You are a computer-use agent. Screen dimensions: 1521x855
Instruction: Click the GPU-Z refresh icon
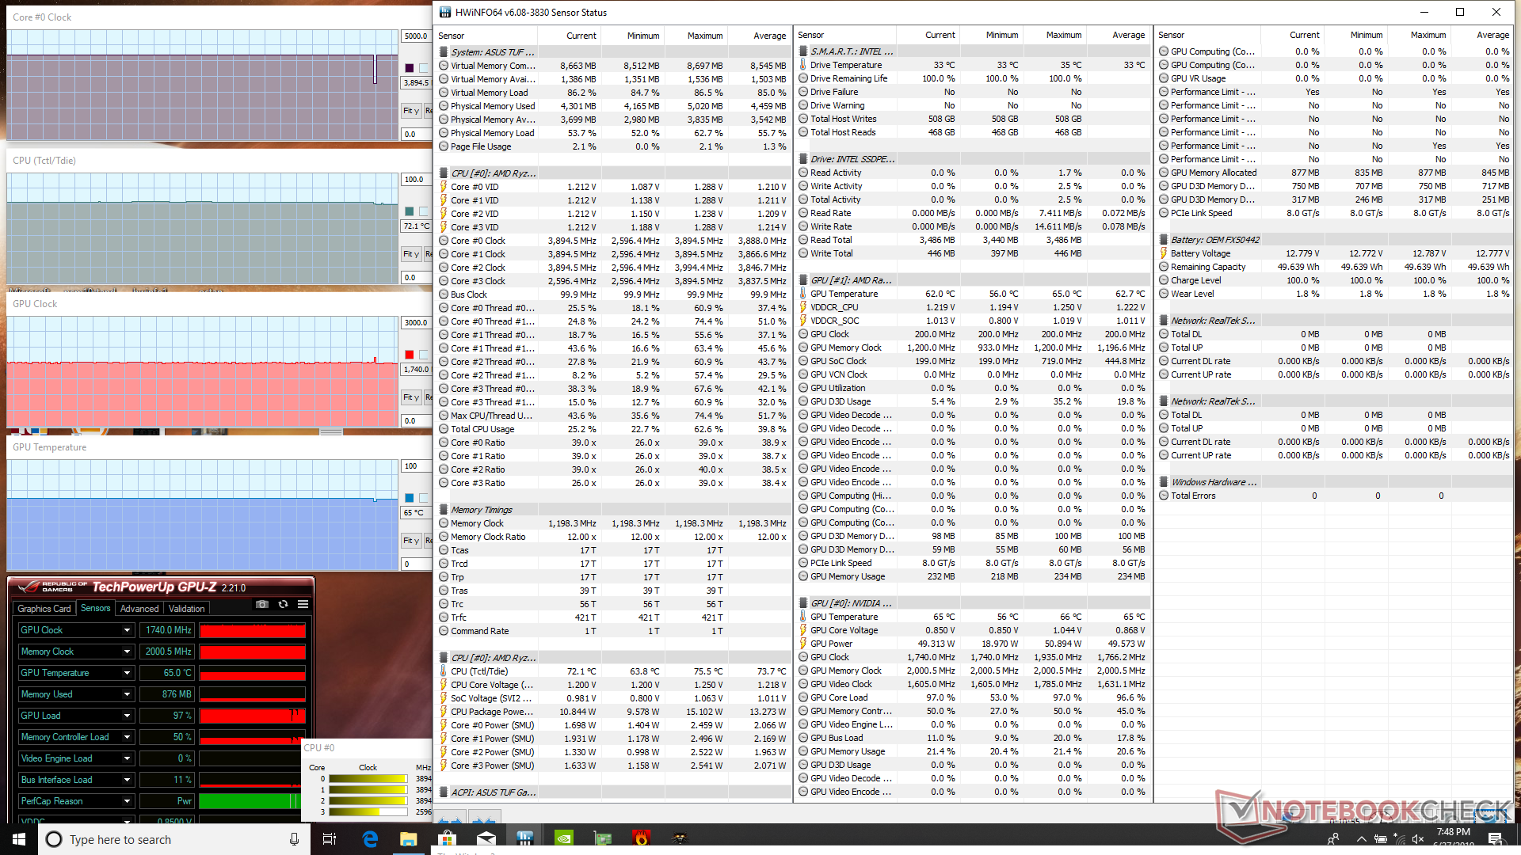click(x=283, y=605)
